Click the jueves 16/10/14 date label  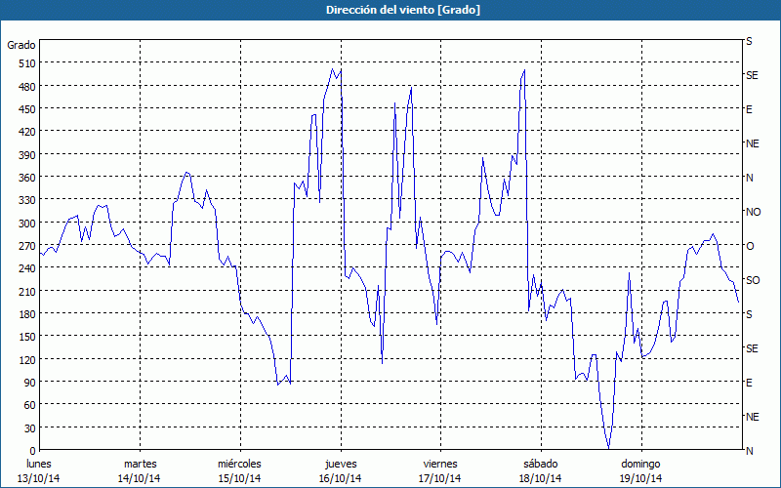pyautogui.click(x=339, y=470)
